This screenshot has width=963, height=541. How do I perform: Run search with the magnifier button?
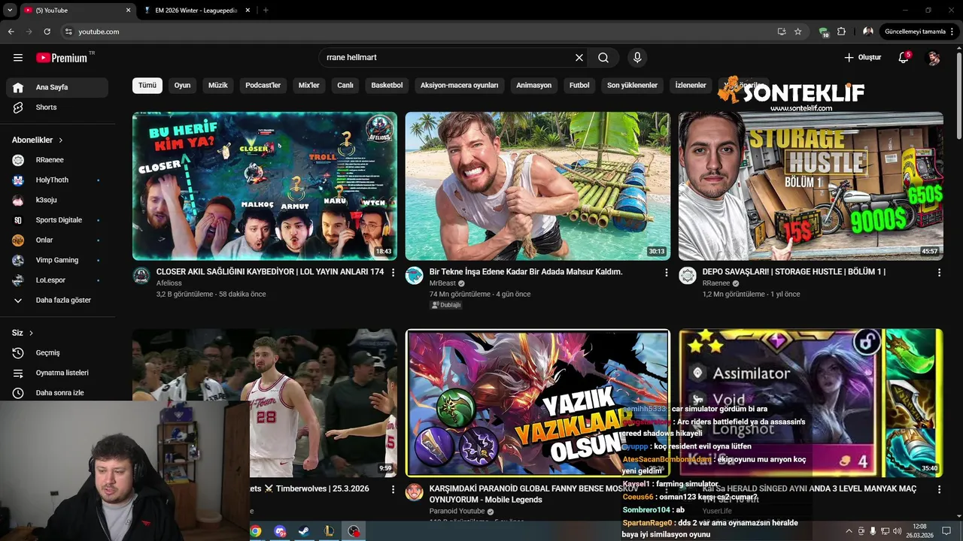[x=603, y=58]
